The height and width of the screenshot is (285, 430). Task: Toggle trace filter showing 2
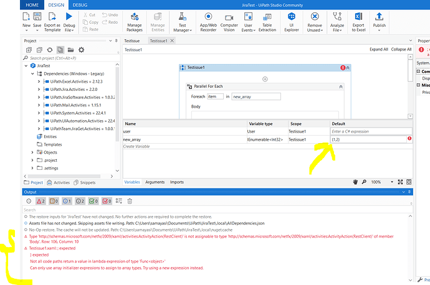80,201
